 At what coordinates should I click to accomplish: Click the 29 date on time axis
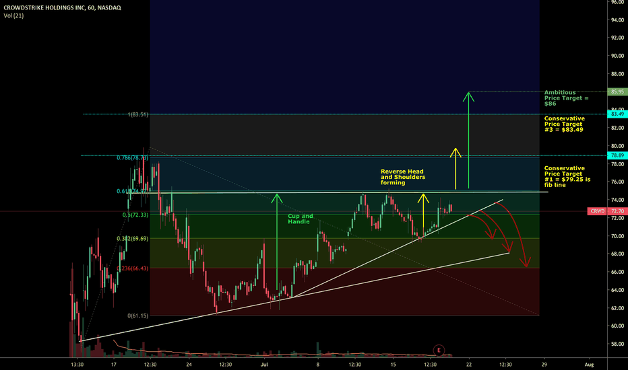[544, 365]
